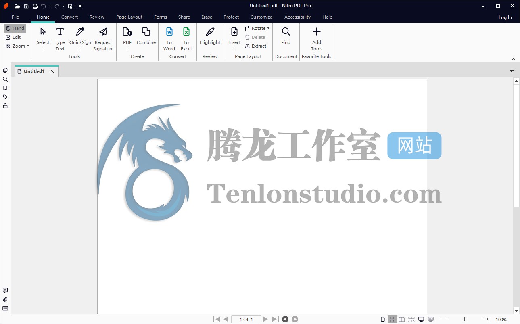
Task: Open the Page Layout tab
Action: (129, 17)
